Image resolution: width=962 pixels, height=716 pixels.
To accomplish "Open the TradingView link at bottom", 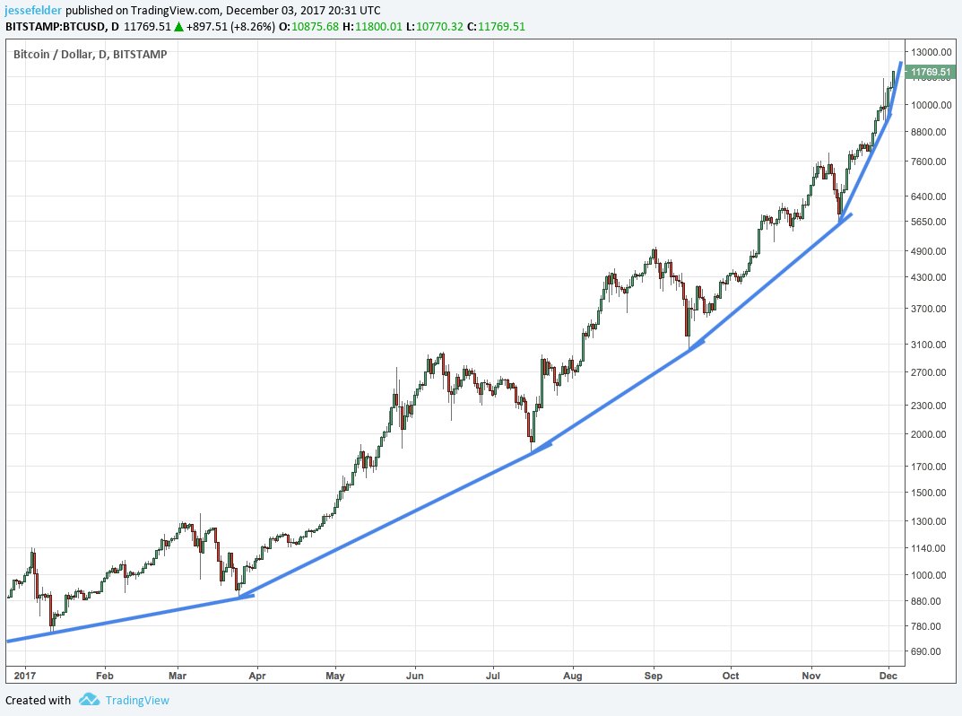I will coord(137,700).
